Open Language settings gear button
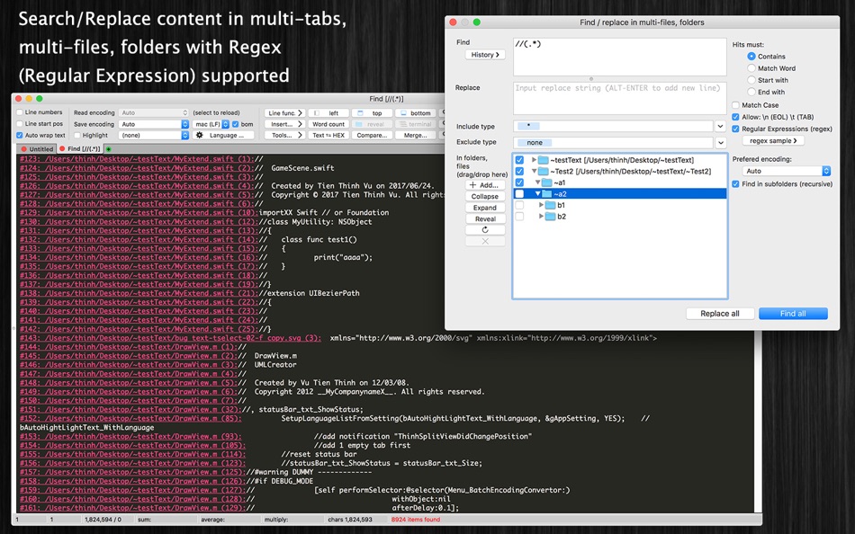Viewport: 855px width, 534px height. coord(223,135)
